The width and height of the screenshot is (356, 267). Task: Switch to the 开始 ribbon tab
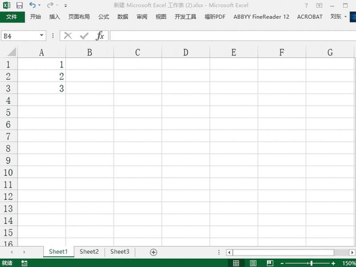36,17
